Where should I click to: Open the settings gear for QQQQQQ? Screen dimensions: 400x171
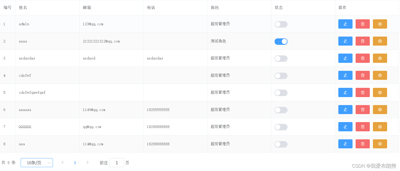point(380,127)
